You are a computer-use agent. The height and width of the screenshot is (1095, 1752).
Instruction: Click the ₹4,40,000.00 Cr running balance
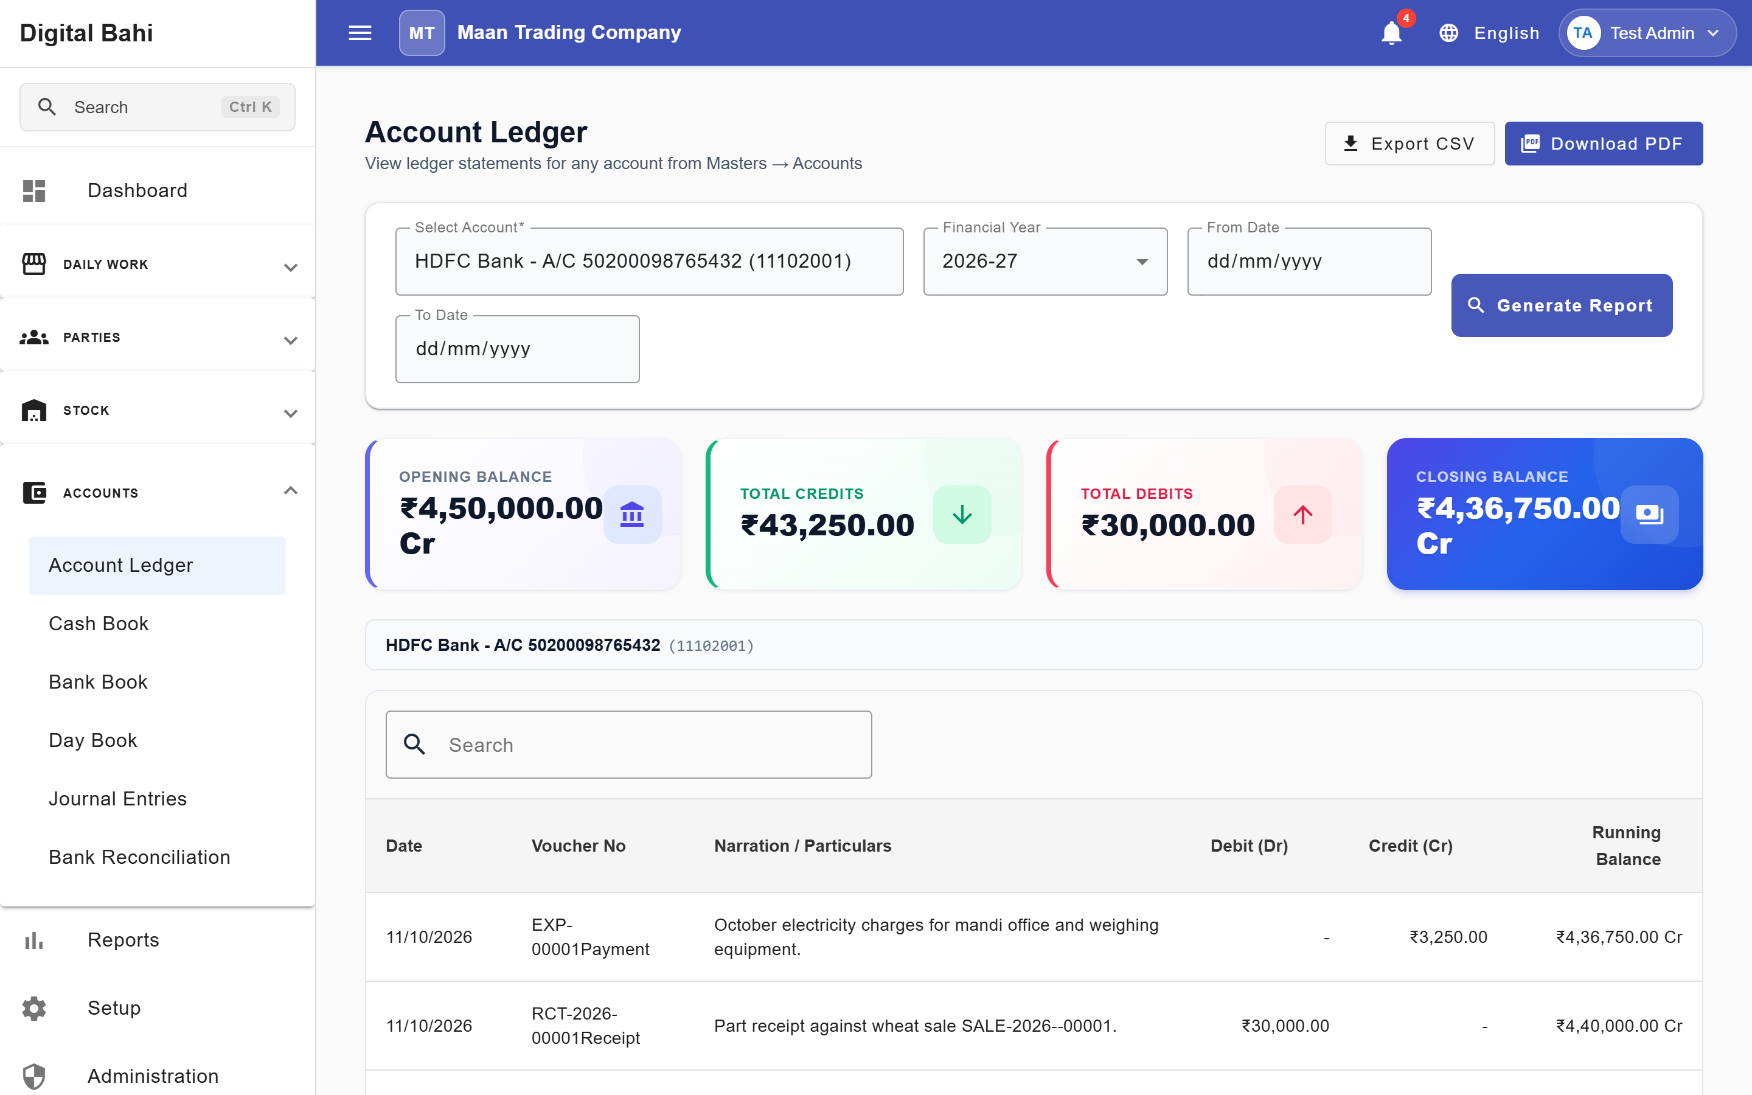(1619, 1026)
